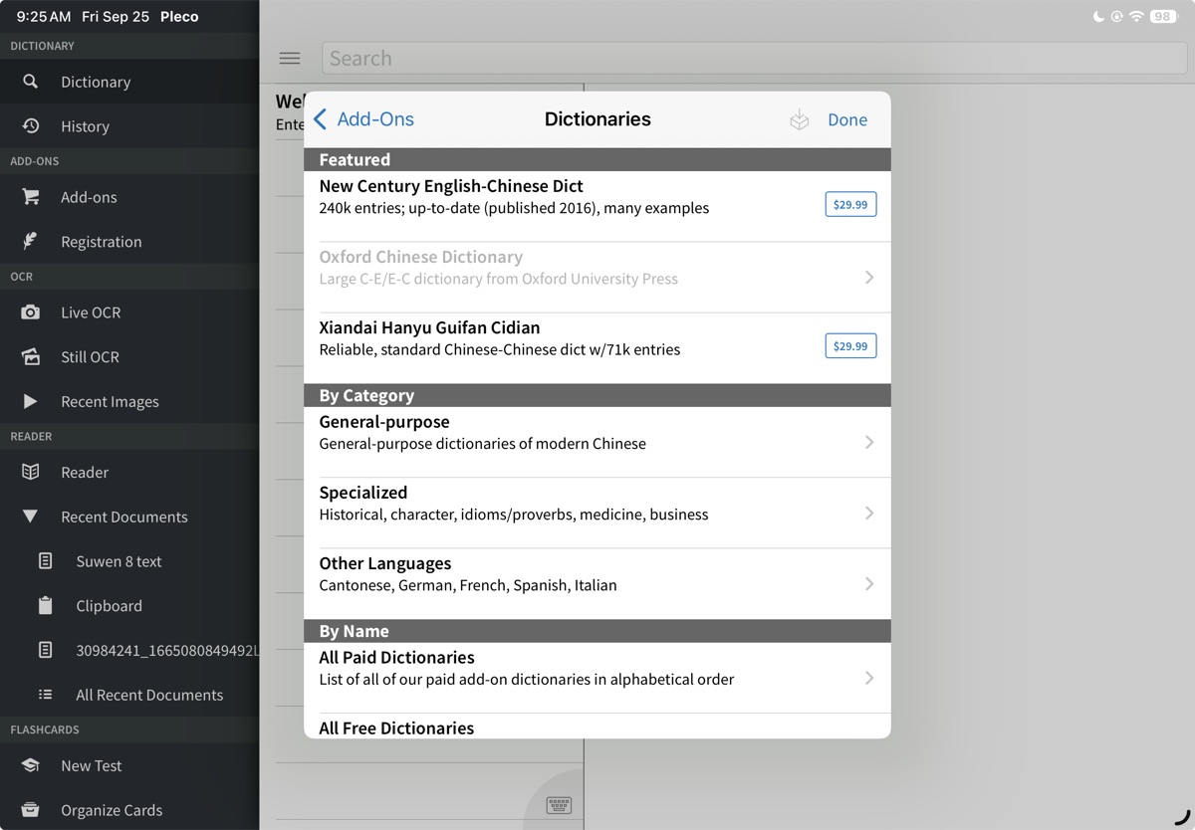Tap the Do Not Disturb moon icon
The height and width of the screenshot is (830, 1195).
1098,16
